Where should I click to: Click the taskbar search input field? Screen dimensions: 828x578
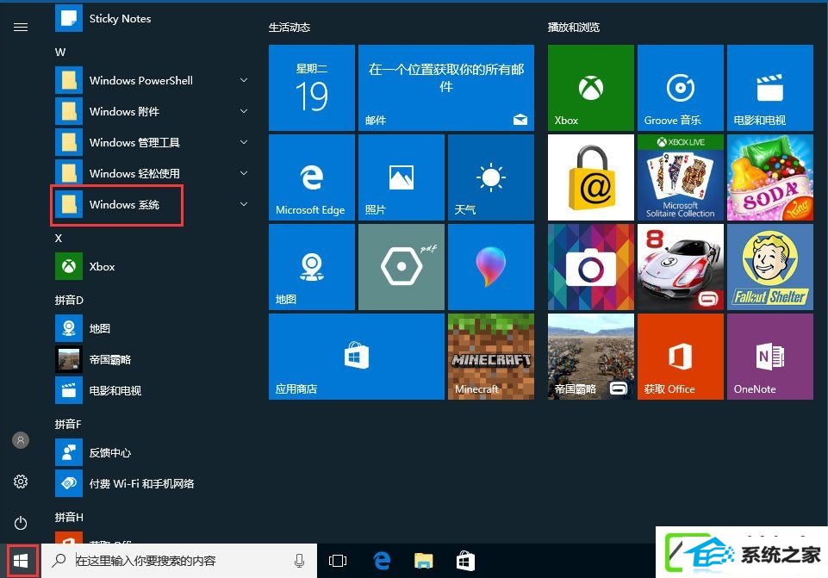179,561
